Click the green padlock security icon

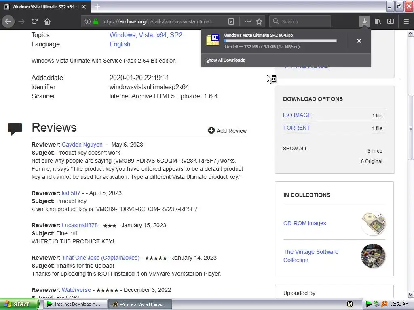coord(96,22)
